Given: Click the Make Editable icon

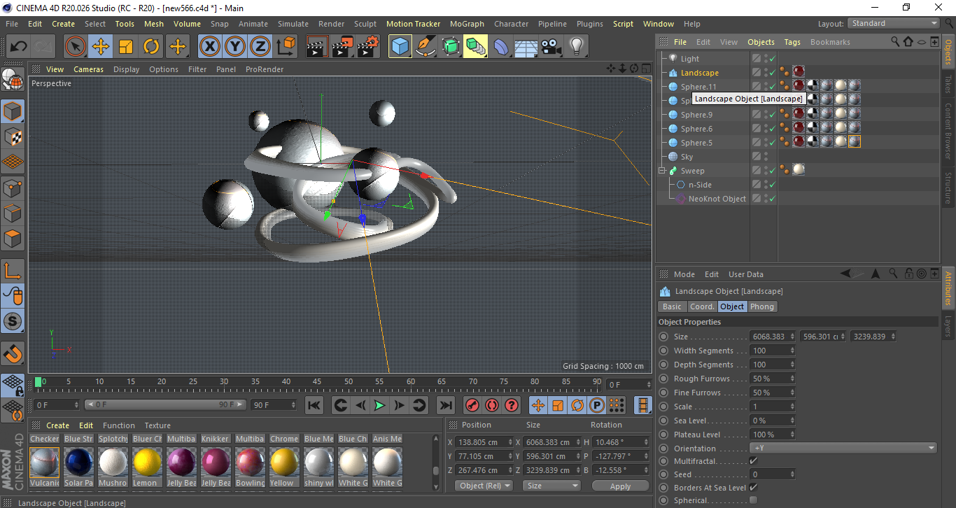Looking at the screenshot, I should [13, 80].
